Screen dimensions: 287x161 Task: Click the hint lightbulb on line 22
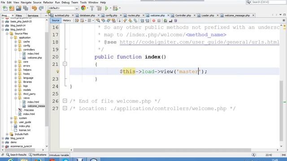tap(58, 72)
